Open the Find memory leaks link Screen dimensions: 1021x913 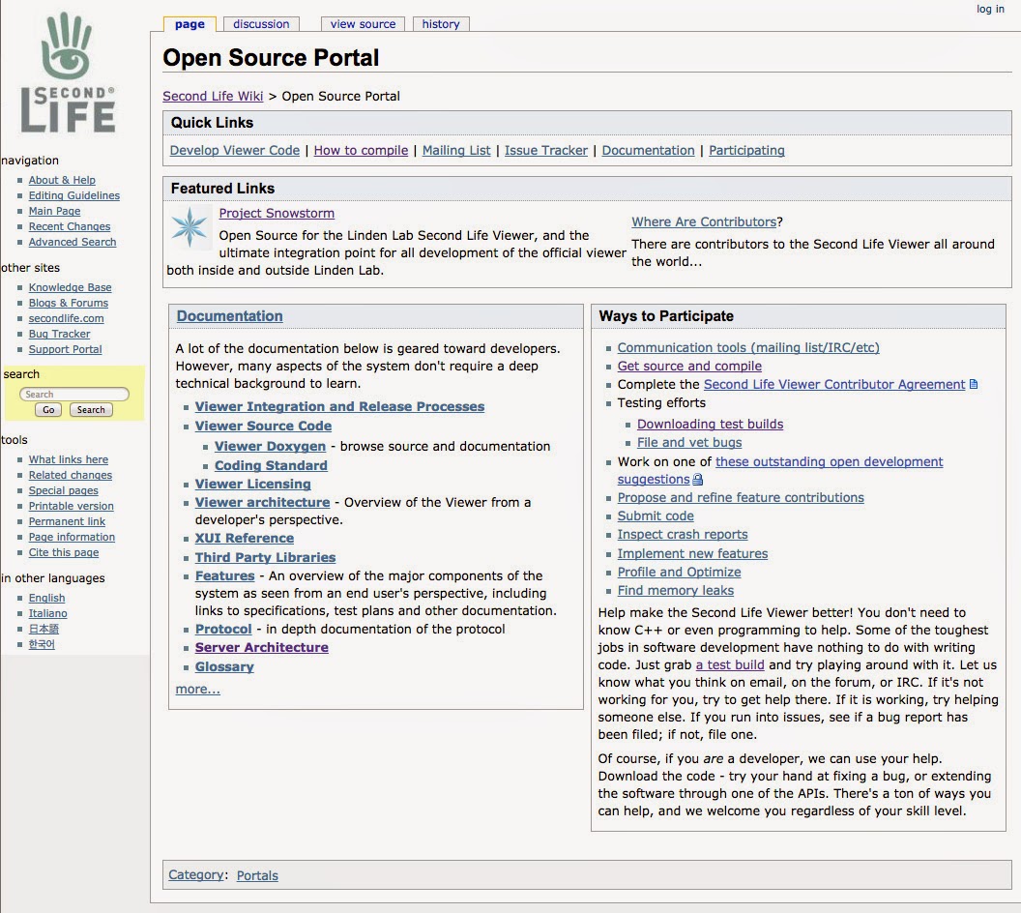click(x=675, y=591)
